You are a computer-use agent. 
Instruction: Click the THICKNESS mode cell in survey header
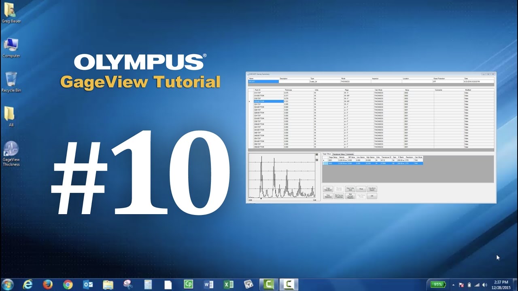(356, 82)
